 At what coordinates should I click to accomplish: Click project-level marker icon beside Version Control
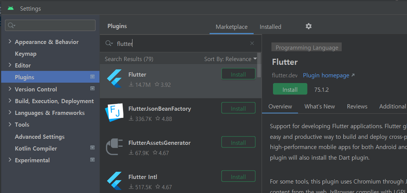click(x=92, y=89)
